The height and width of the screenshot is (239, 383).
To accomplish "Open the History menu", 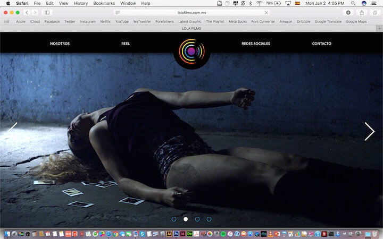I will pos(81,3).
